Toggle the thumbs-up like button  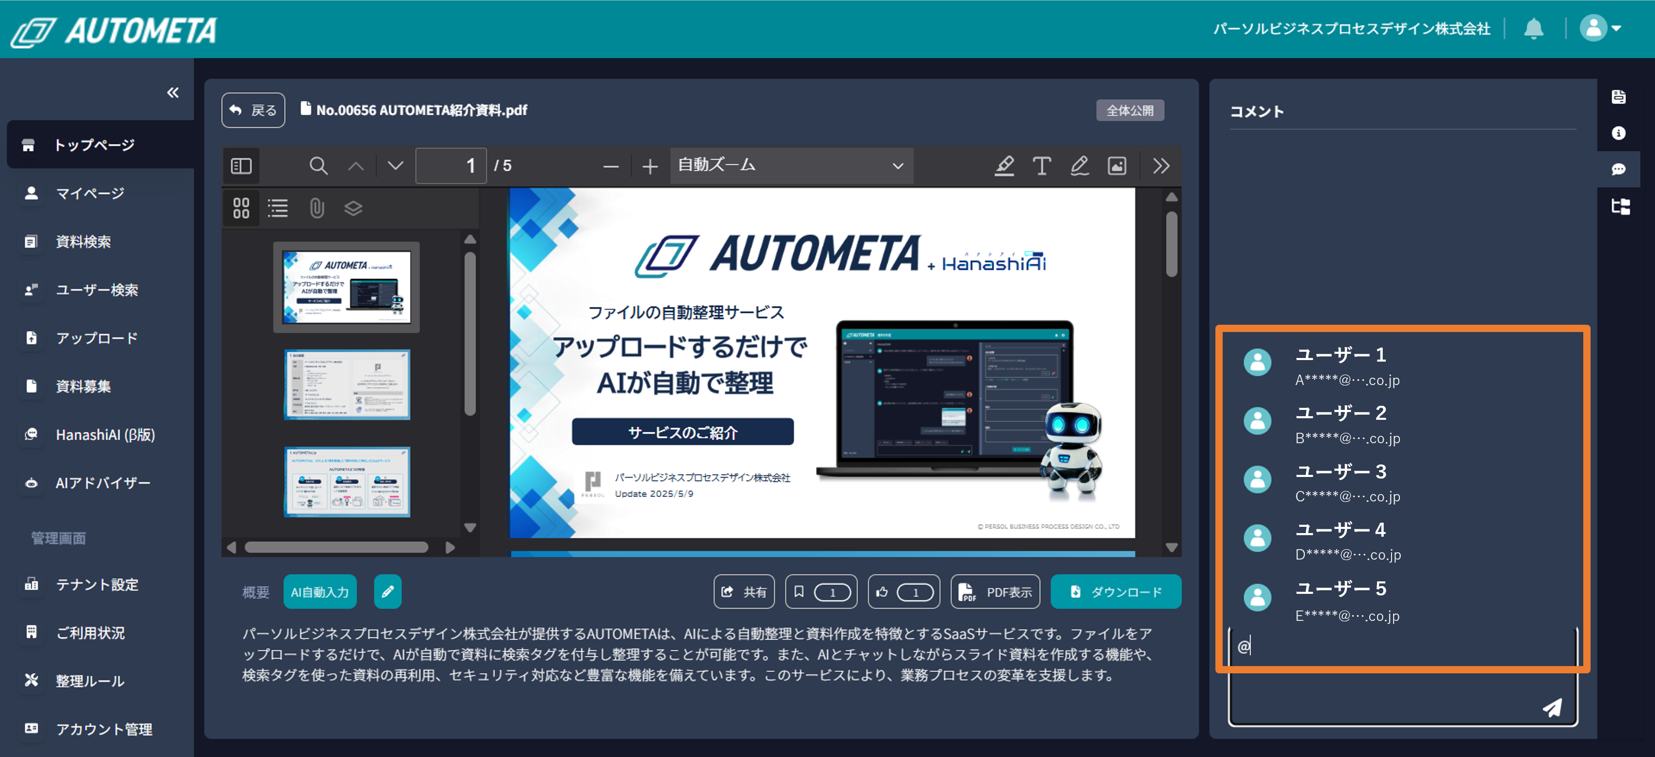click(903, 591)
